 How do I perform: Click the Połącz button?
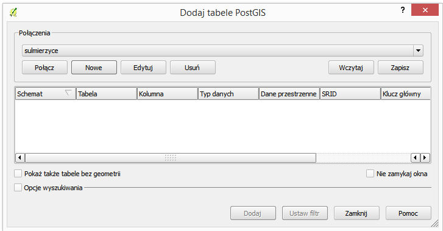(x=44, y=68)
